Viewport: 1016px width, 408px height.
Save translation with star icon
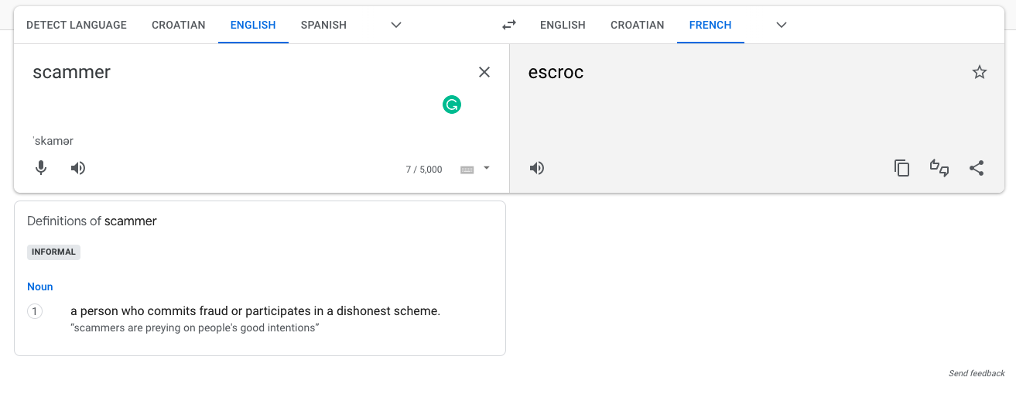[980, 72]
